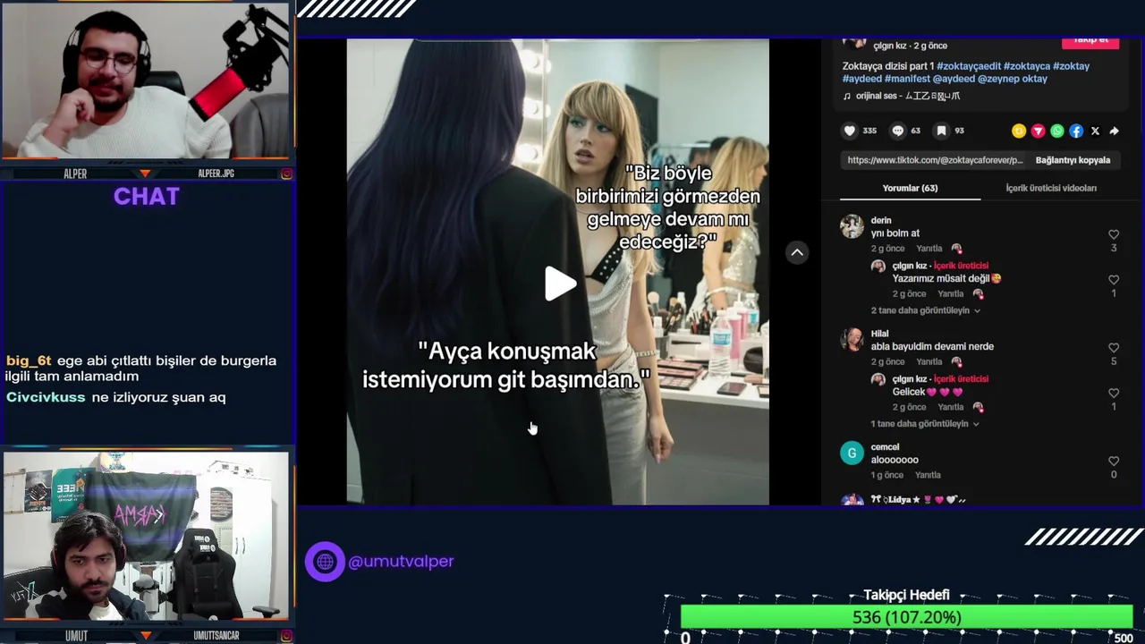Open derin's profile avatar

[852, 226]
